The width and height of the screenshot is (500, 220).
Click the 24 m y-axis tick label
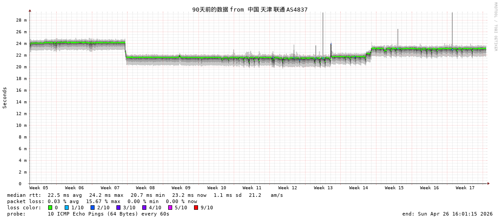point(21,44)
